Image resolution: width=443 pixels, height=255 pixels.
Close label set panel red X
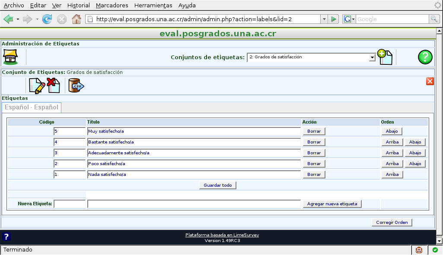click(430, 81)
